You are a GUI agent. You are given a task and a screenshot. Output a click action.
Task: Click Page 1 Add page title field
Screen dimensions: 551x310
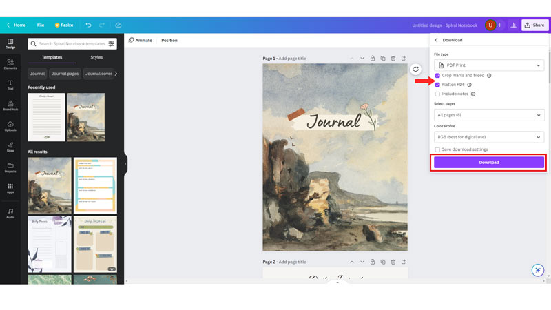(x=292, y=59)
